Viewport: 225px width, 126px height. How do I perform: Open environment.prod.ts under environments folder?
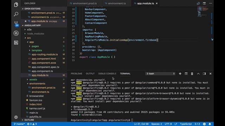pyautogui.click(x=44, y=88)
